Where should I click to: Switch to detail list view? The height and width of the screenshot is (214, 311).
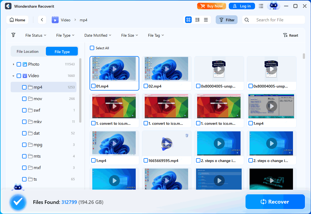pyautogui.click(x=197, y=20)
